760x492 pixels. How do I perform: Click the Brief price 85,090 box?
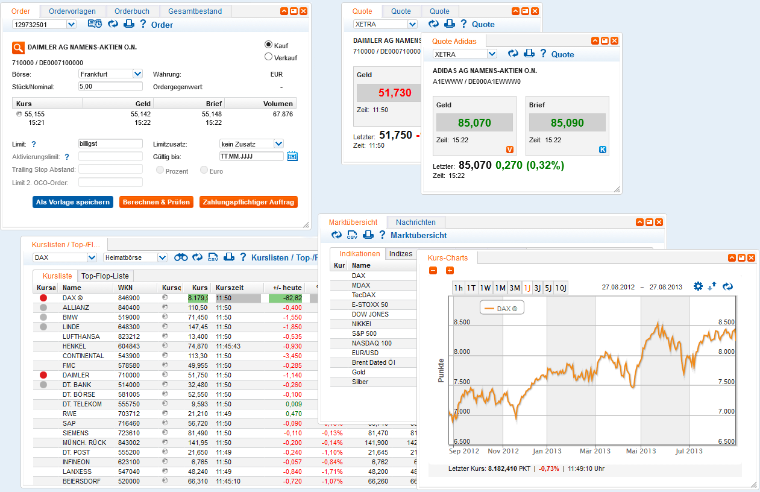[567, 123]
